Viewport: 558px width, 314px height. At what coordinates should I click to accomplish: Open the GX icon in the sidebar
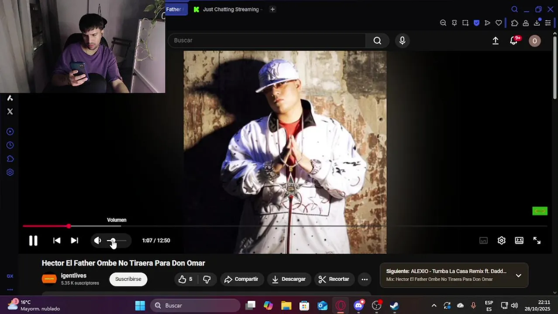(10, 276)
